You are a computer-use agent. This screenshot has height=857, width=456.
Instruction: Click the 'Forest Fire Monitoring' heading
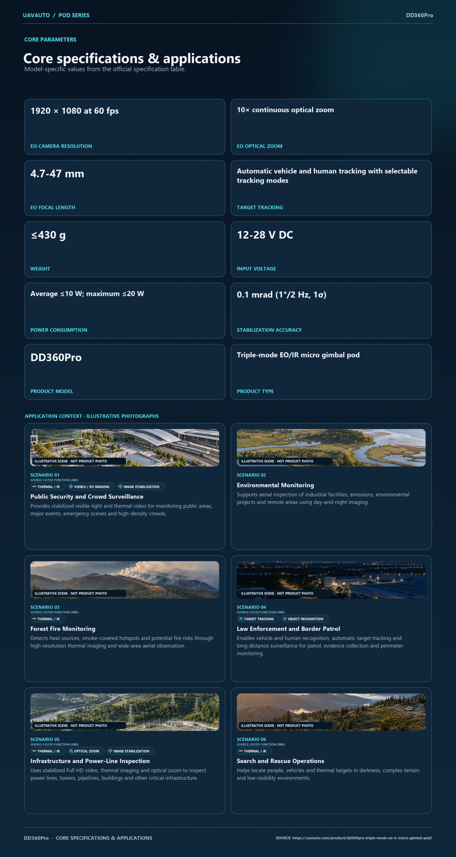point(63,629)
